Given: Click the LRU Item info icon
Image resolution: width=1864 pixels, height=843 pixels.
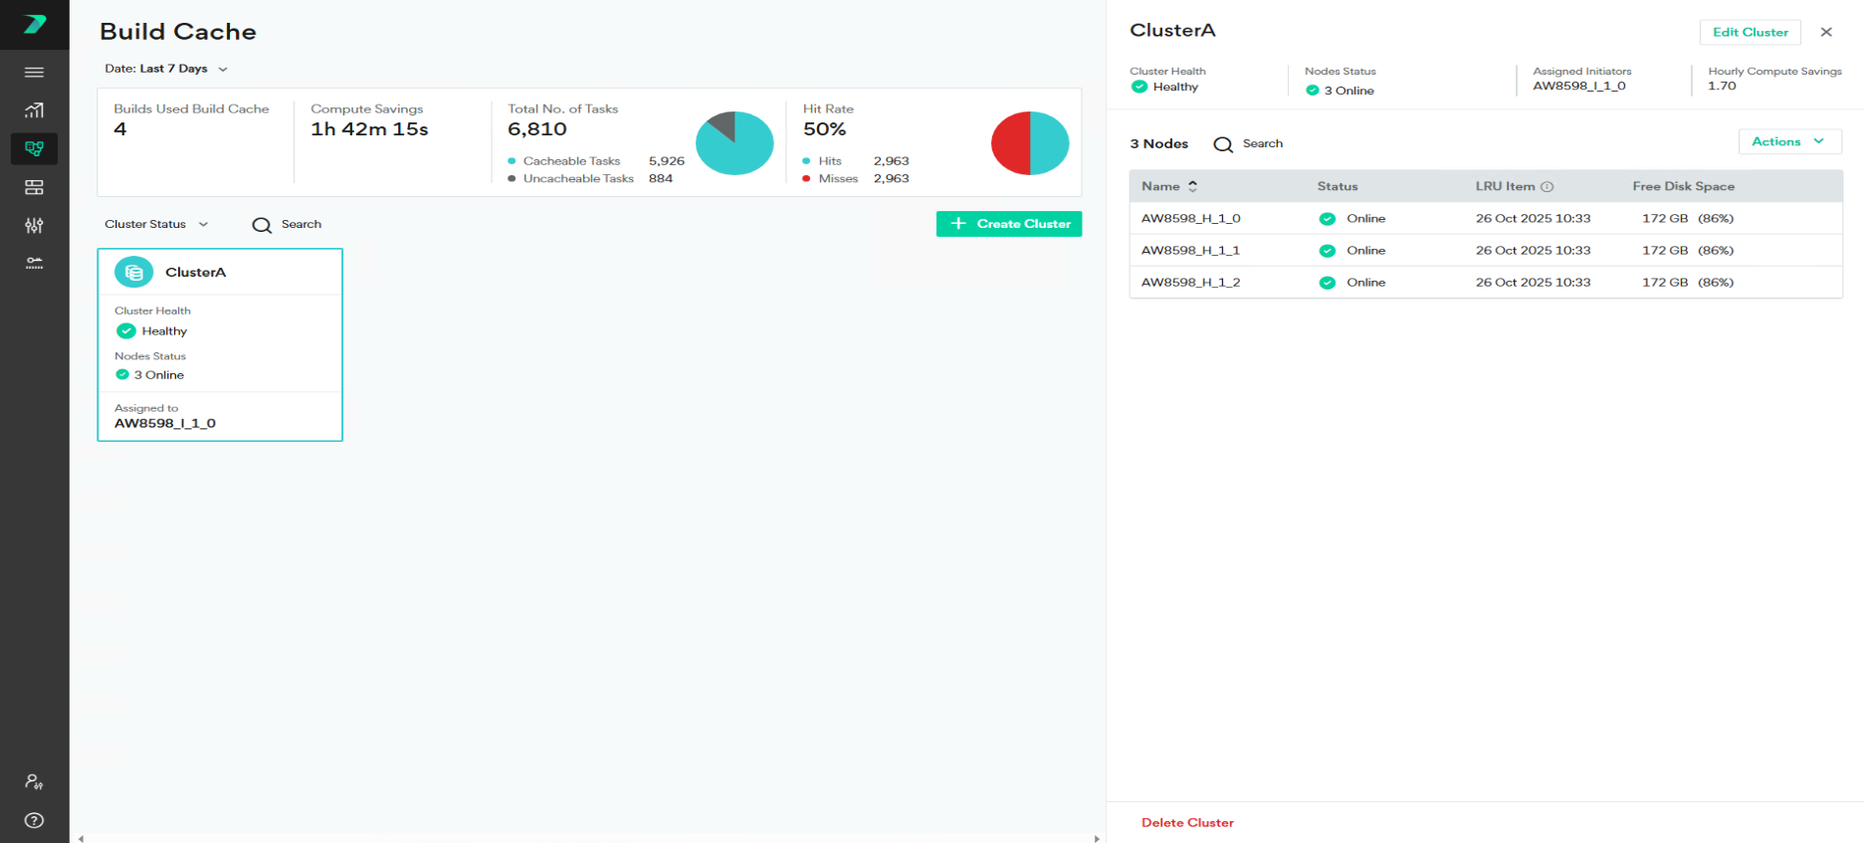Looking at the screenshot, I should [x=1547, y=186].
